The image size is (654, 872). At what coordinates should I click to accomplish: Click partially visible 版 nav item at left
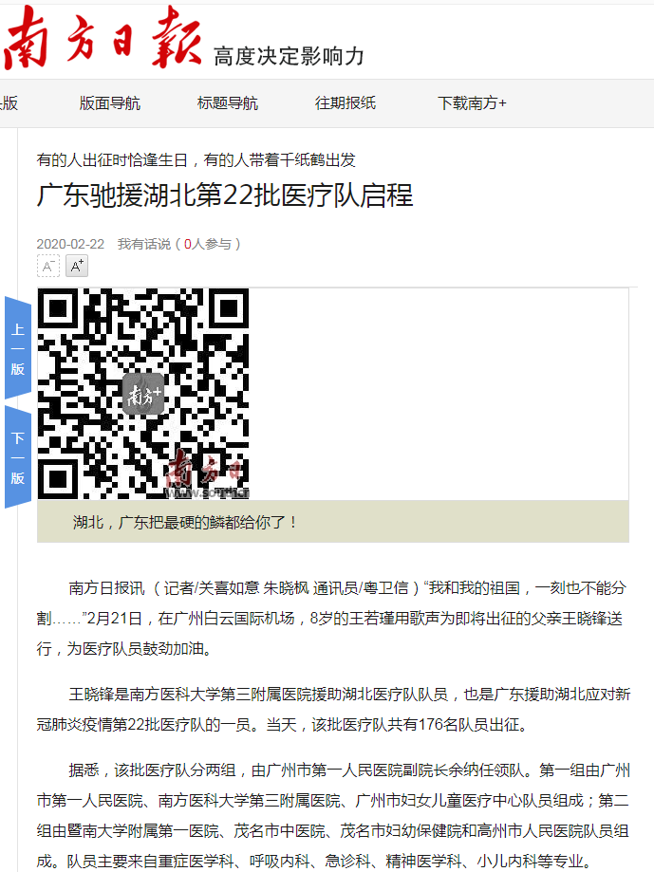coord(9,103)
